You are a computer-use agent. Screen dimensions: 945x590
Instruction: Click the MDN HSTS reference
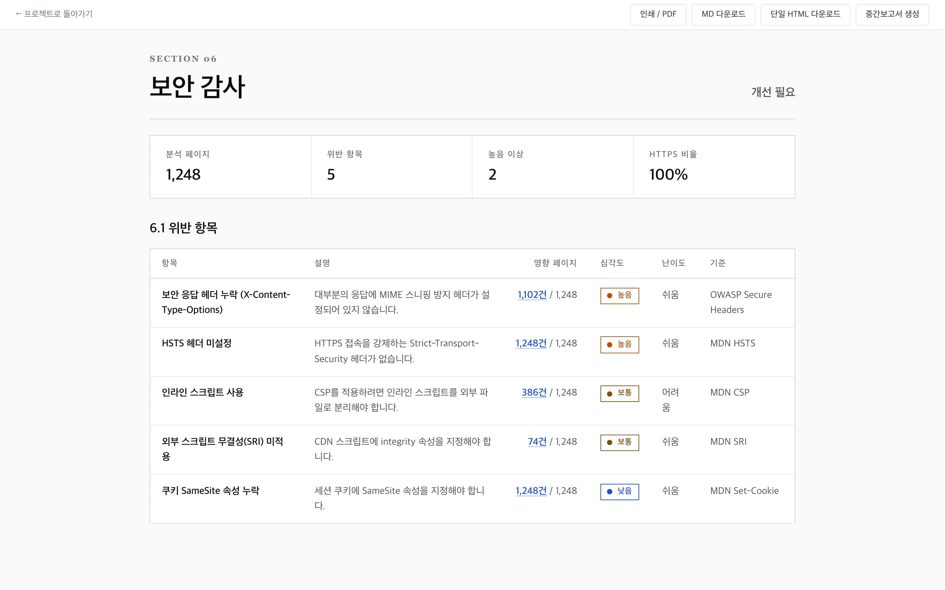click(x=733, y=344)
